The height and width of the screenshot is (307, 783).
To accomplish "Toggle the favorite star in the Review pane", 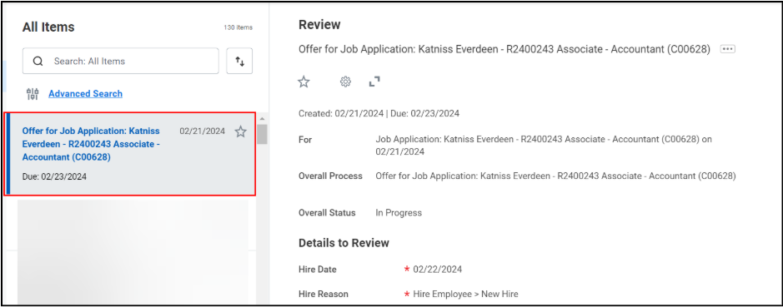I will (x=304, y=82).
